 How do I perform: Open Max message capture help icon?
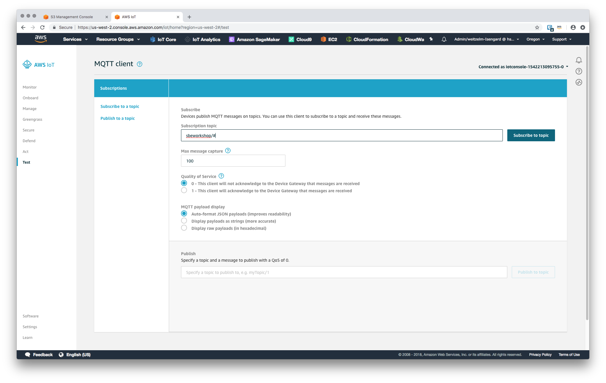click(x=228, y=151)
